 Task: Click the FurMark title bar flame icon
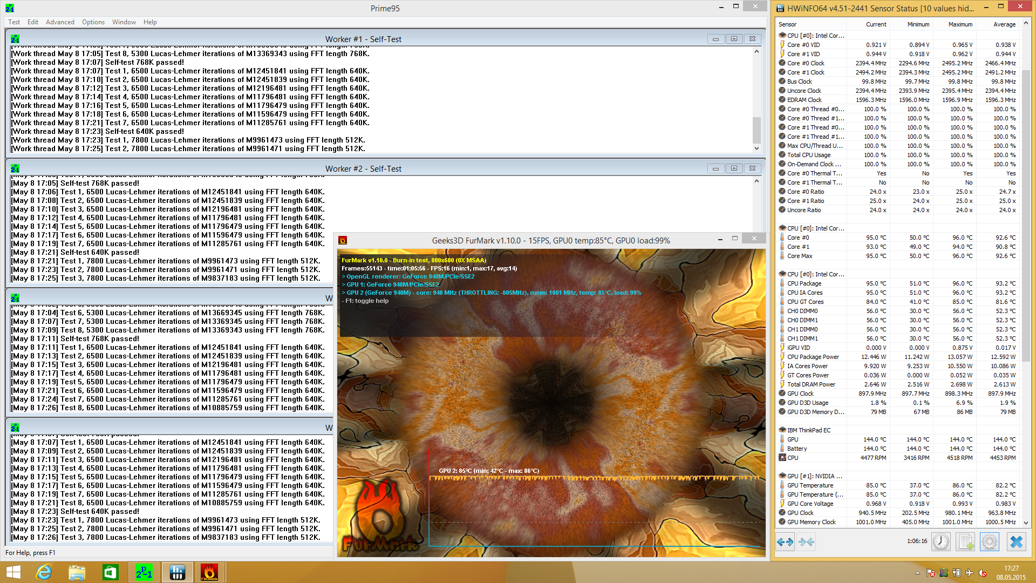[343, 240]
